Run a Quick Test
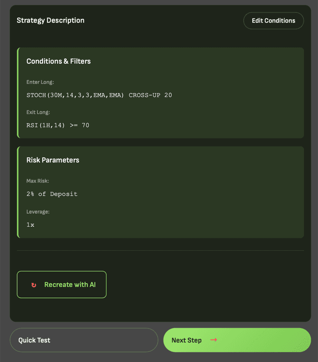Image resolution: width=318 pixels, height=362 pixels. click(84, 340)
